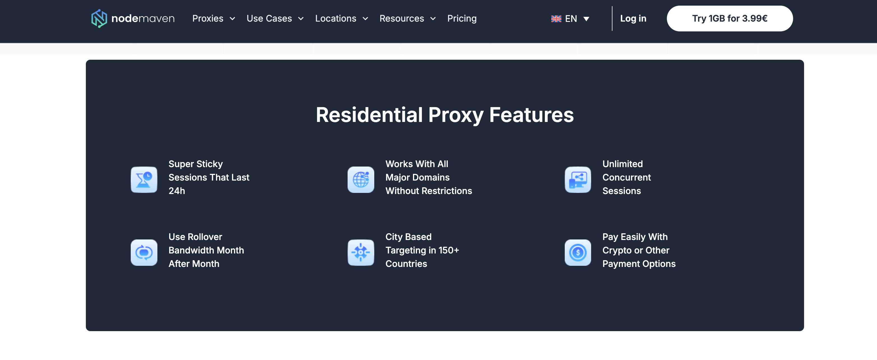877x360 pixels.
Task: Click the crosshair City Based Targeting icon
Action: point(361,252)
